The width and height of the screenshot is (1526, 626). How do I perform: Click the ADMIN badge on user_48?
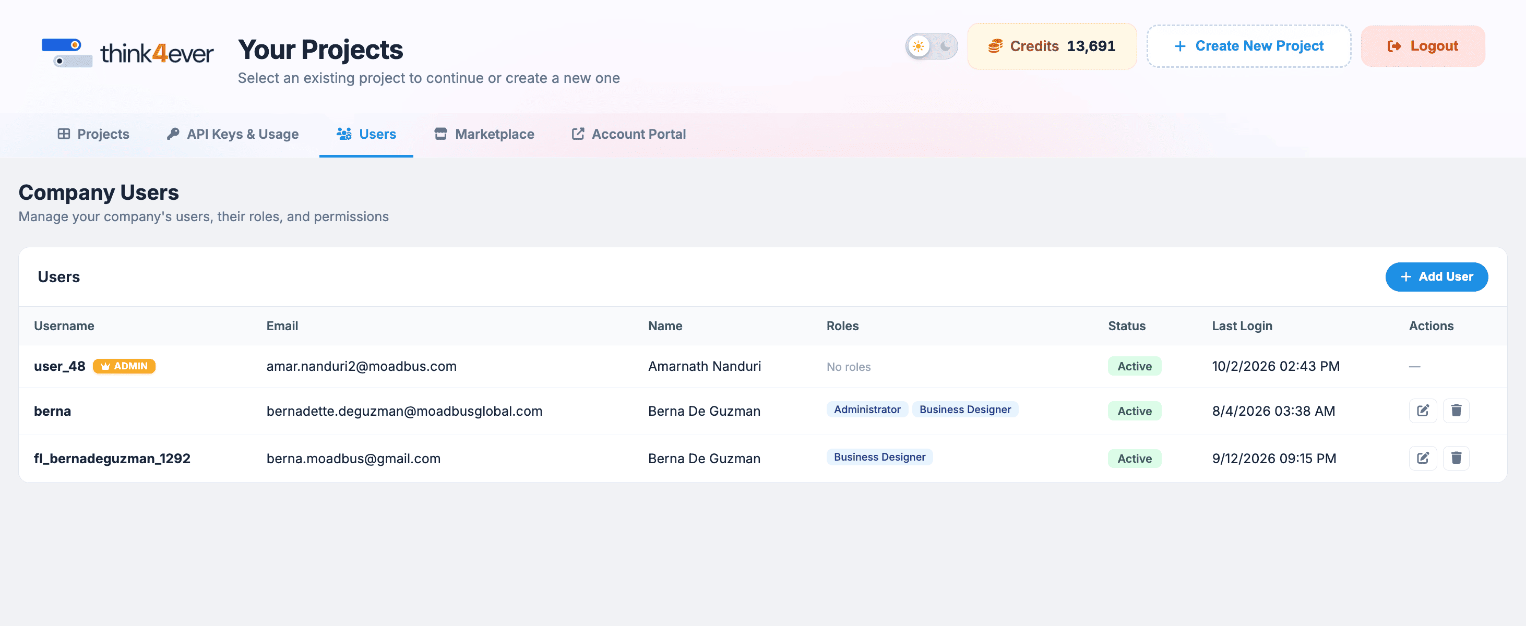124,366
